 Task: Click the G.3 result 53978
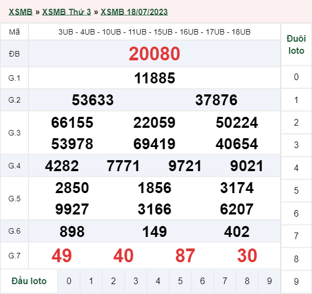pyautogui.click(x=72, y=144)
